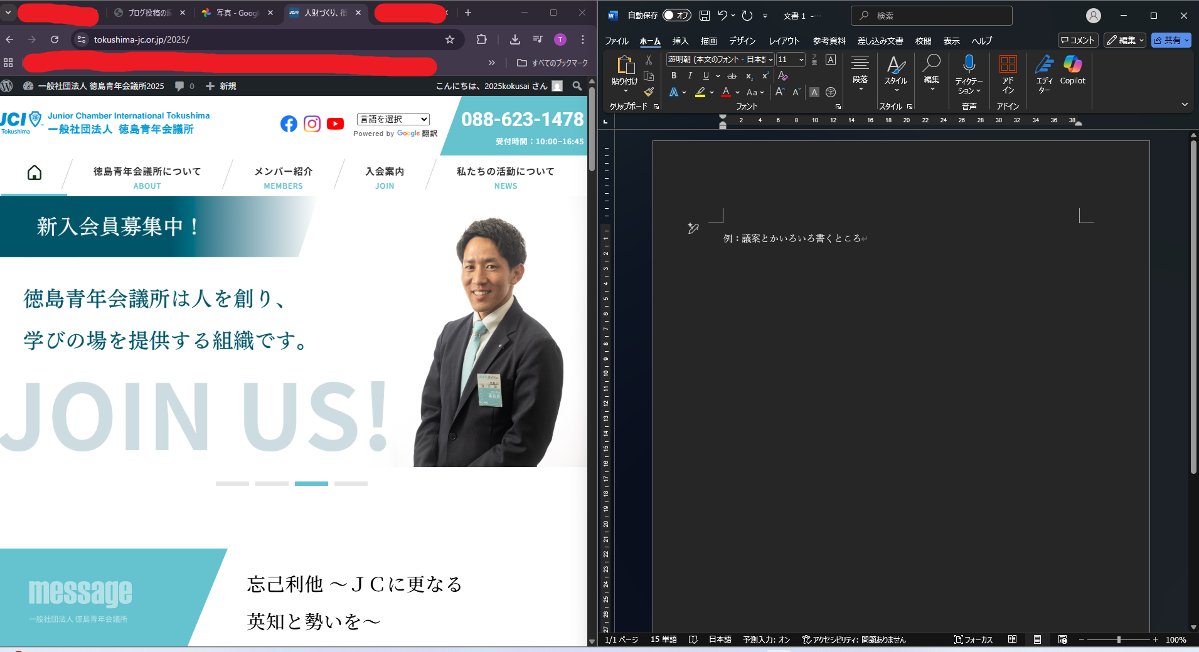Open the Editor proofing tool
Viewport: 1199px width, 652px height.
pos(1044,69)
